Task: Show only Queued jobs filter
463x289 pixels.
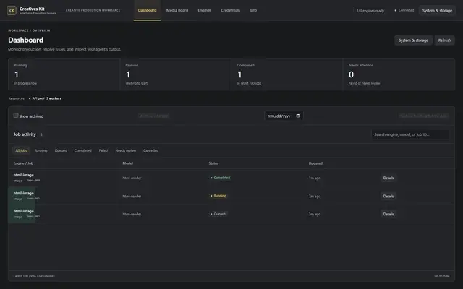Action: [61, 150]
